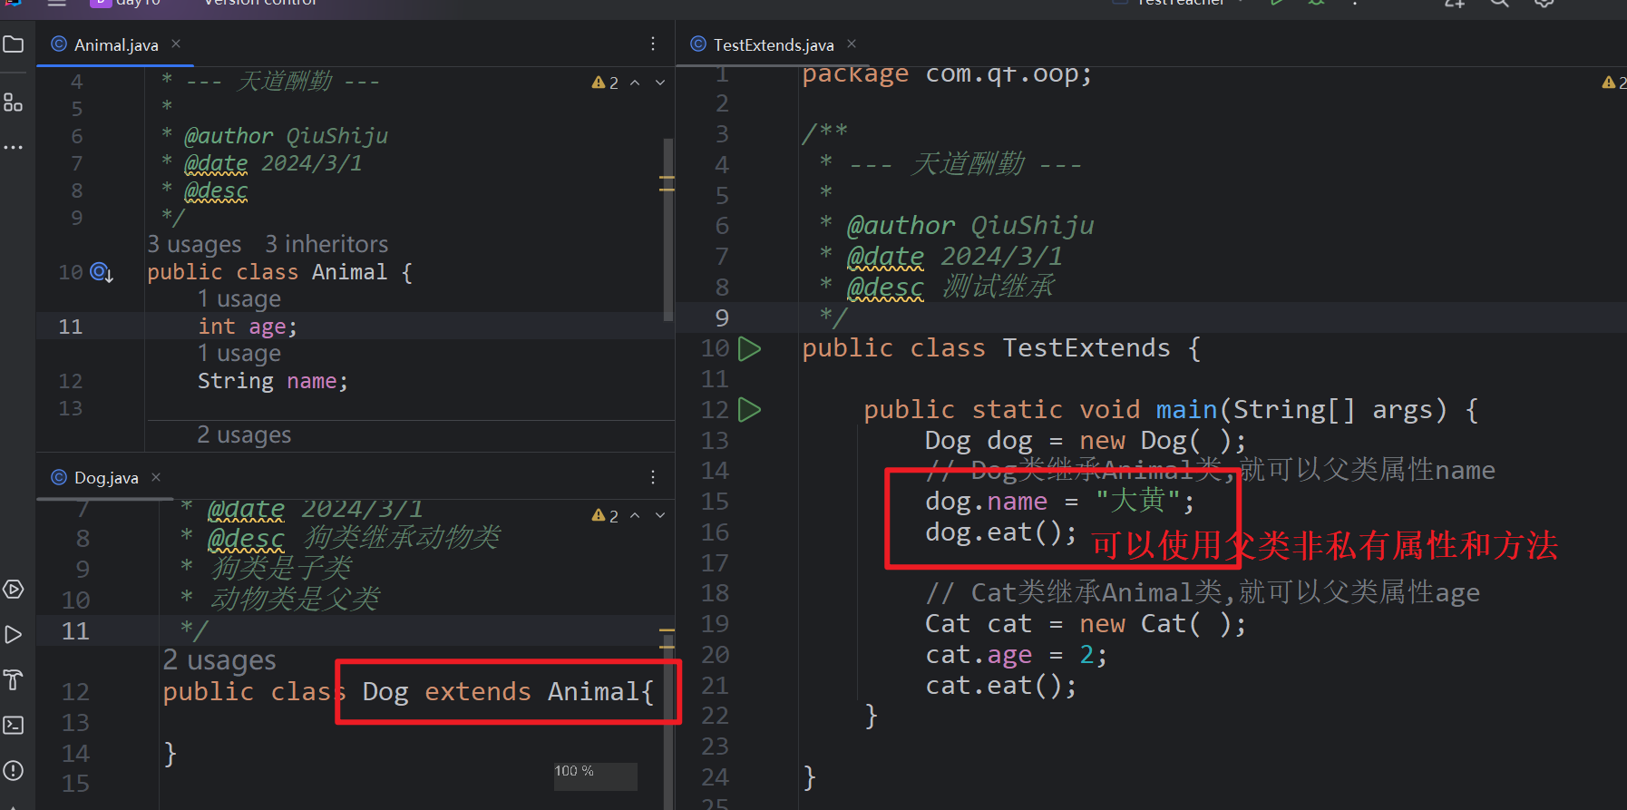Screen dimensions: 1627x810
Task: Go to next highlighted problem in Animal.java
Action: point(660,83)
